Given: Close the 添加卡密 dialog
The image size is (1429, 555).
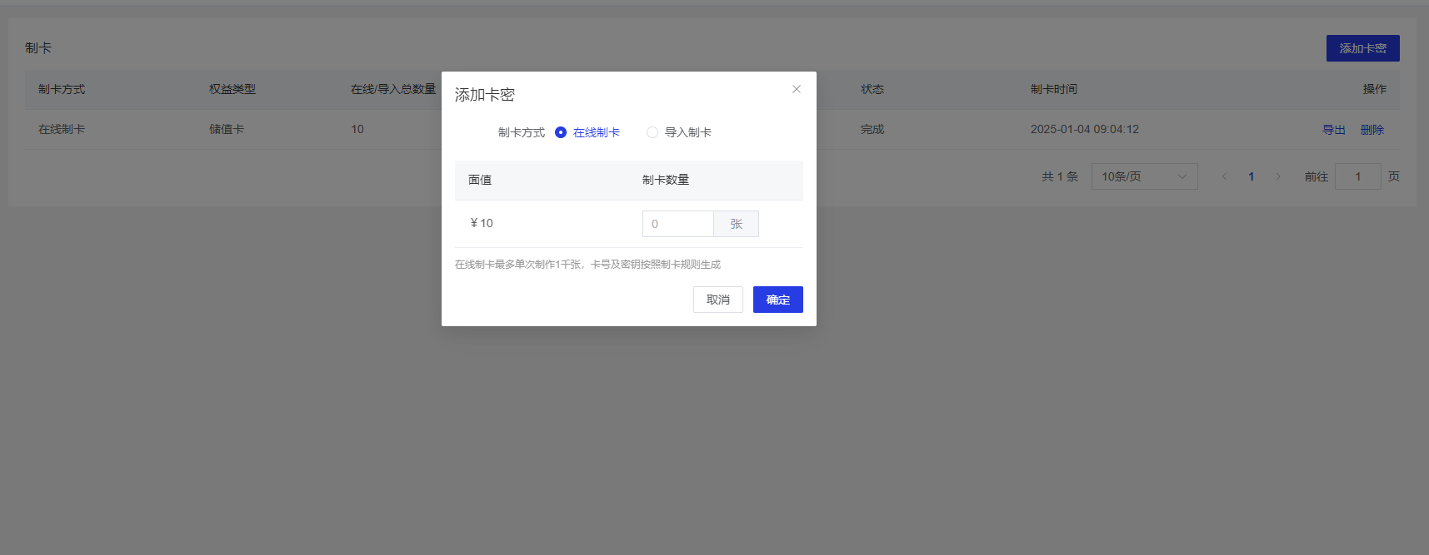Looking at the screenshot, I should click(797, 89).
